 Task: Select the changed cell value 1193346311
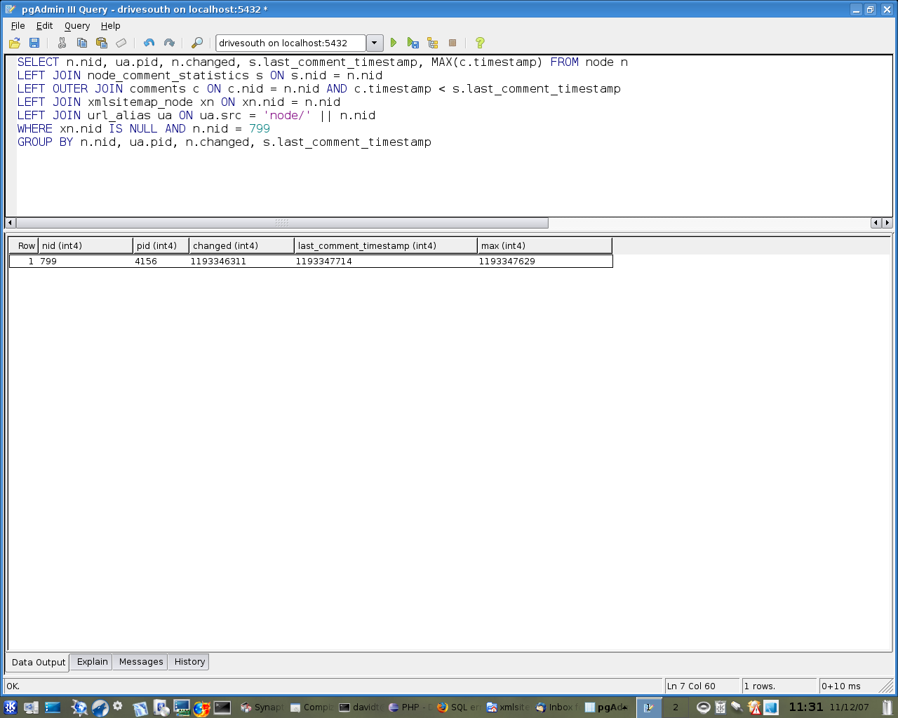coord(241,261)
